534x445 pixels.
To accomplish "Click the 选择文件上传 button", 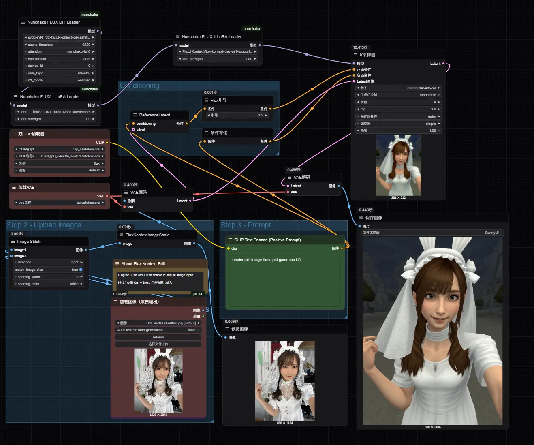I will pos(158,344).
